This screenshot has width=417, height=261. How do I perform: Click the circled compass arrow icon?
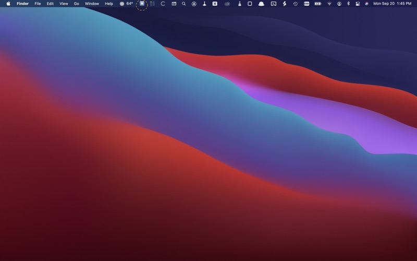[x=194, y=4]
